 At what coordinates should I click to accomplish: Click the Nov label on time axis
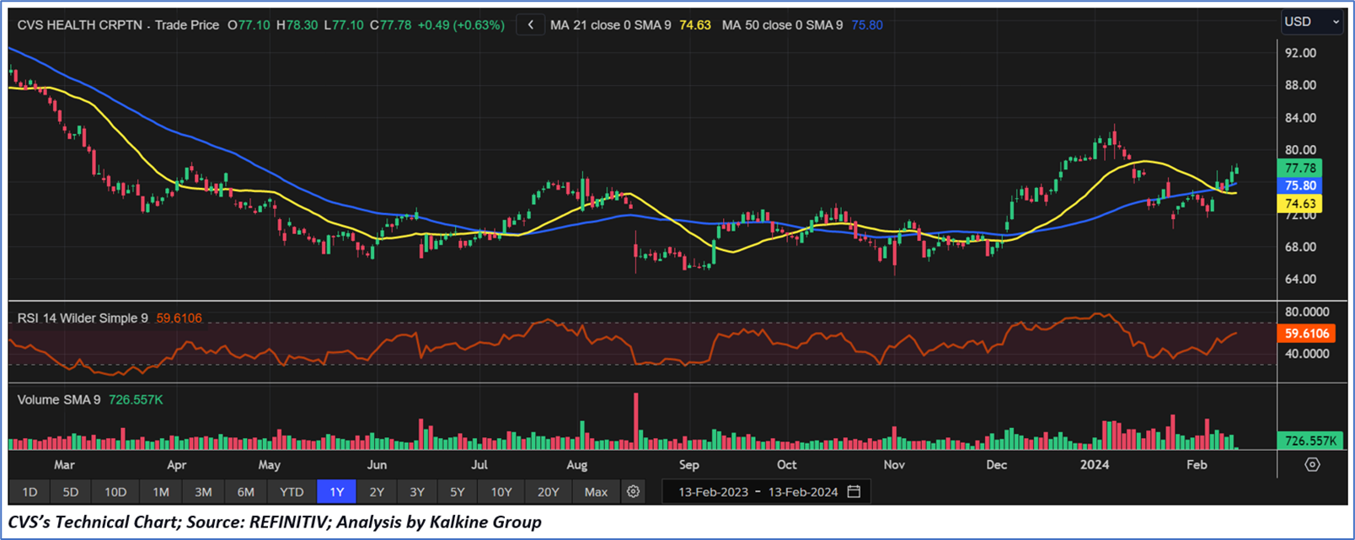(894, 465)
